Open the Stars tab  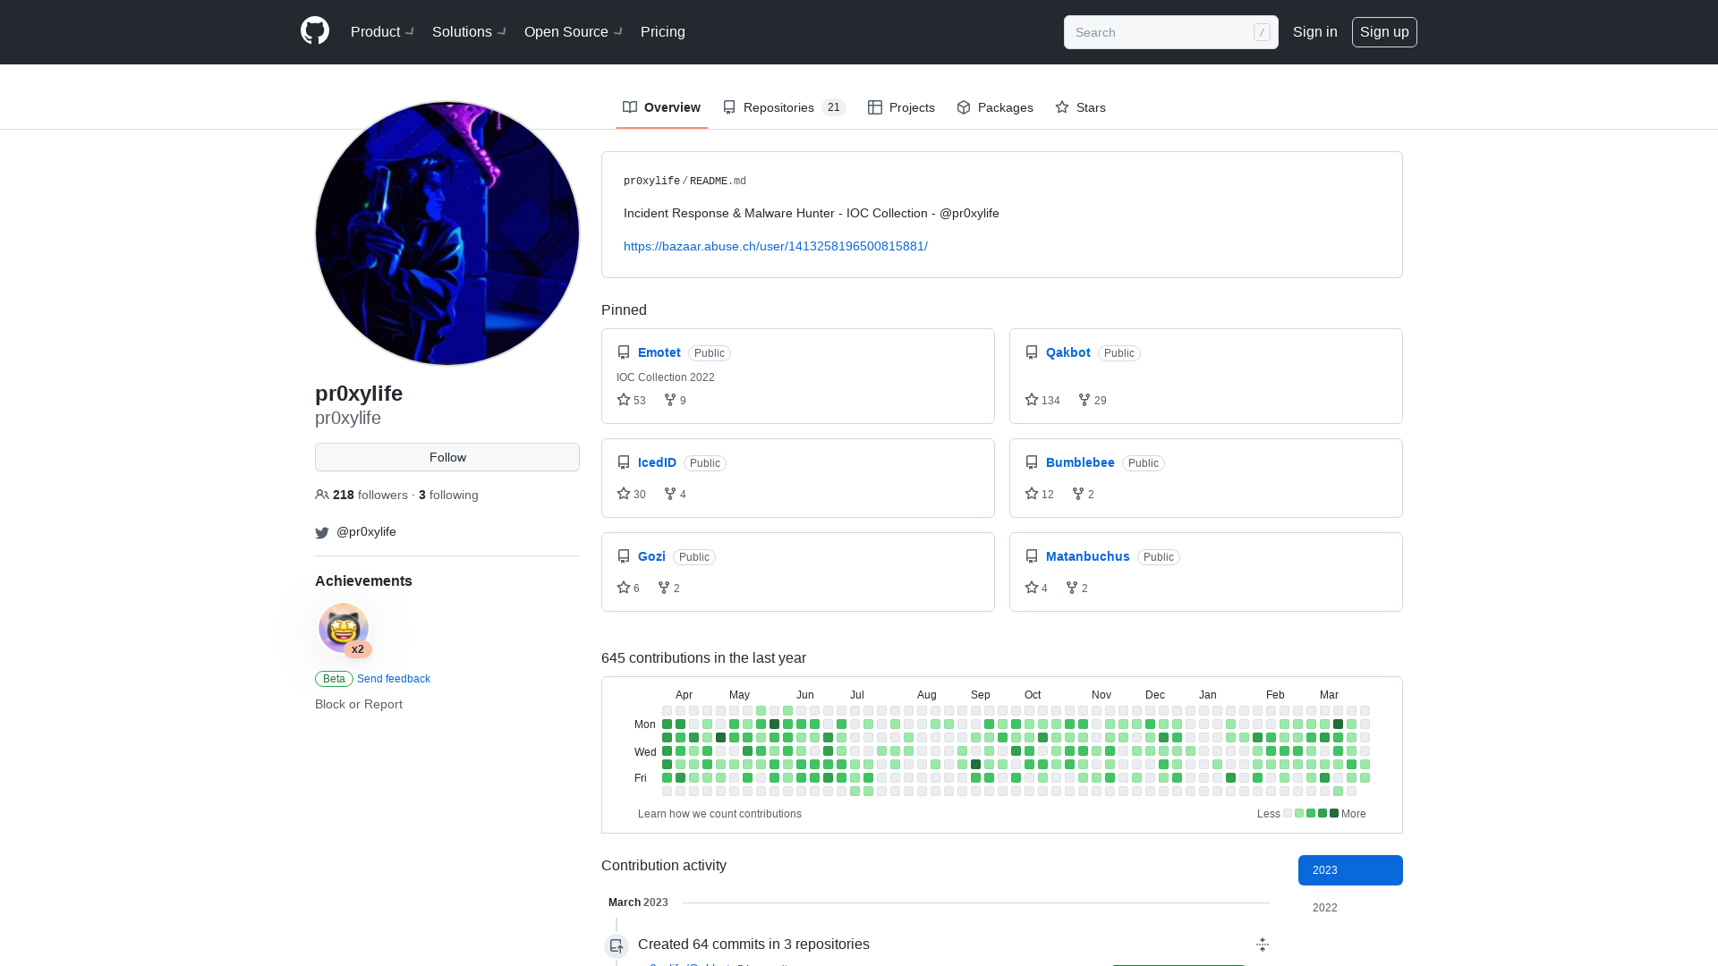(1080, 107)
